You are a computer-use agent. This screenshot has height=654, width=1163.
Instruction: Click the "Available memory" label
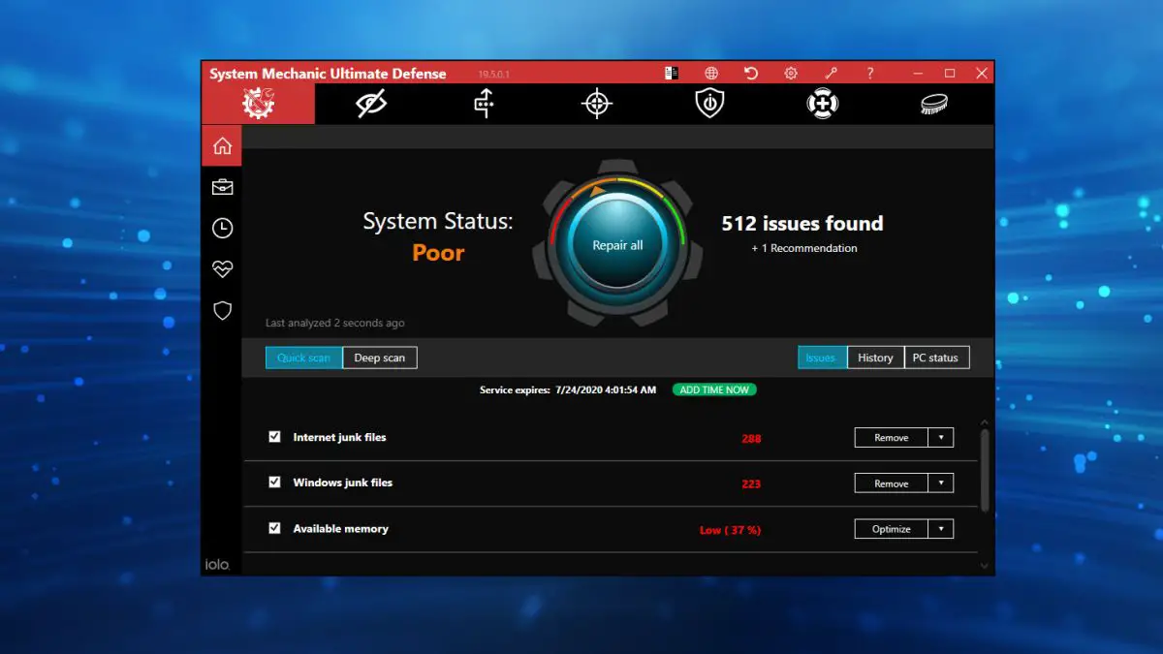341,529
